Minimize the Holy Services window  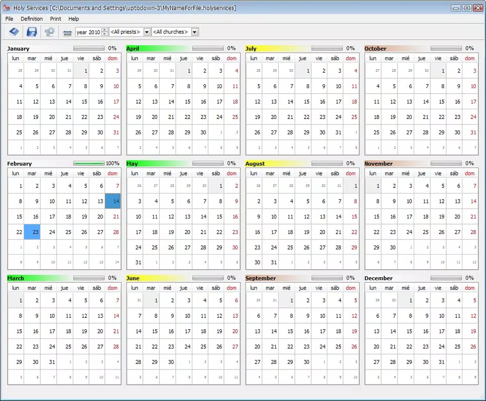pyautogui.click(x=456, y=8)
